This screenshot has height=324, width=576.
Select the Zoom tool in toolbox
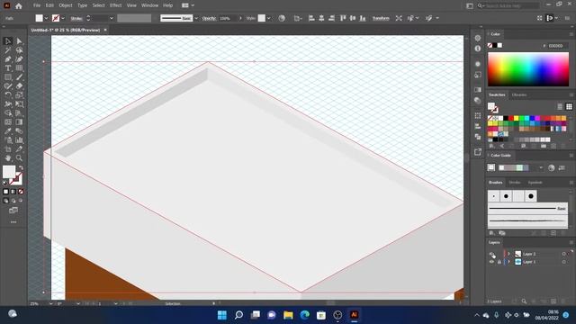[x=19, y=158]
